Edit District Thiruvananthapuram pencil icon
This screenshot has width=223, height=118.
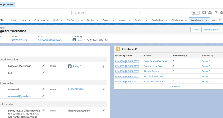[x=104, y=110]
